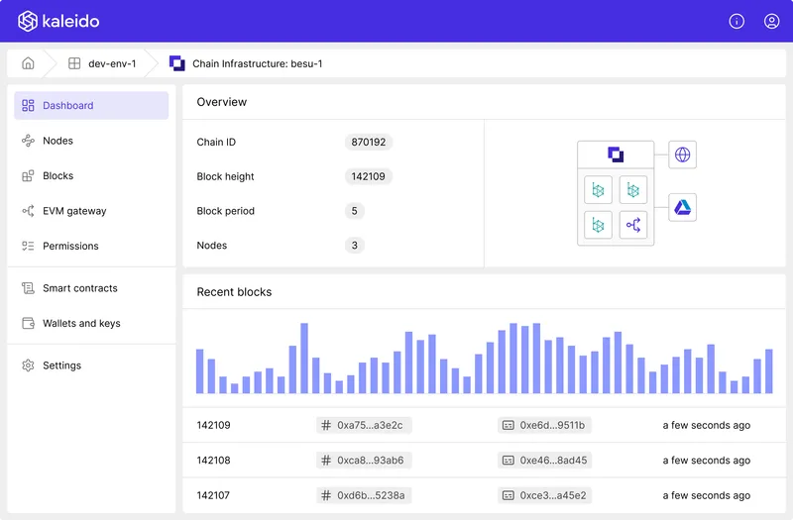This screenshot has height=520, width=793.
Task: Select the EVM gateway icon in diagram
Action: [x=633, y=225]
